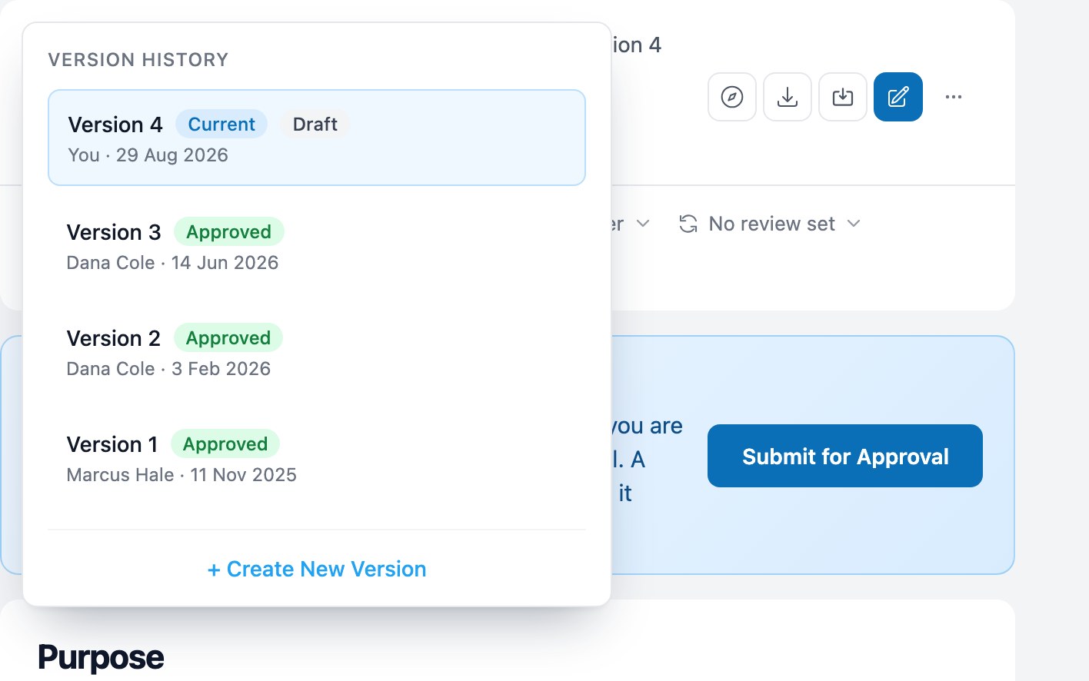Open the three-dot more options menu
The width and height of the screenshot is (1089, 681).
(x=954, y=97)
